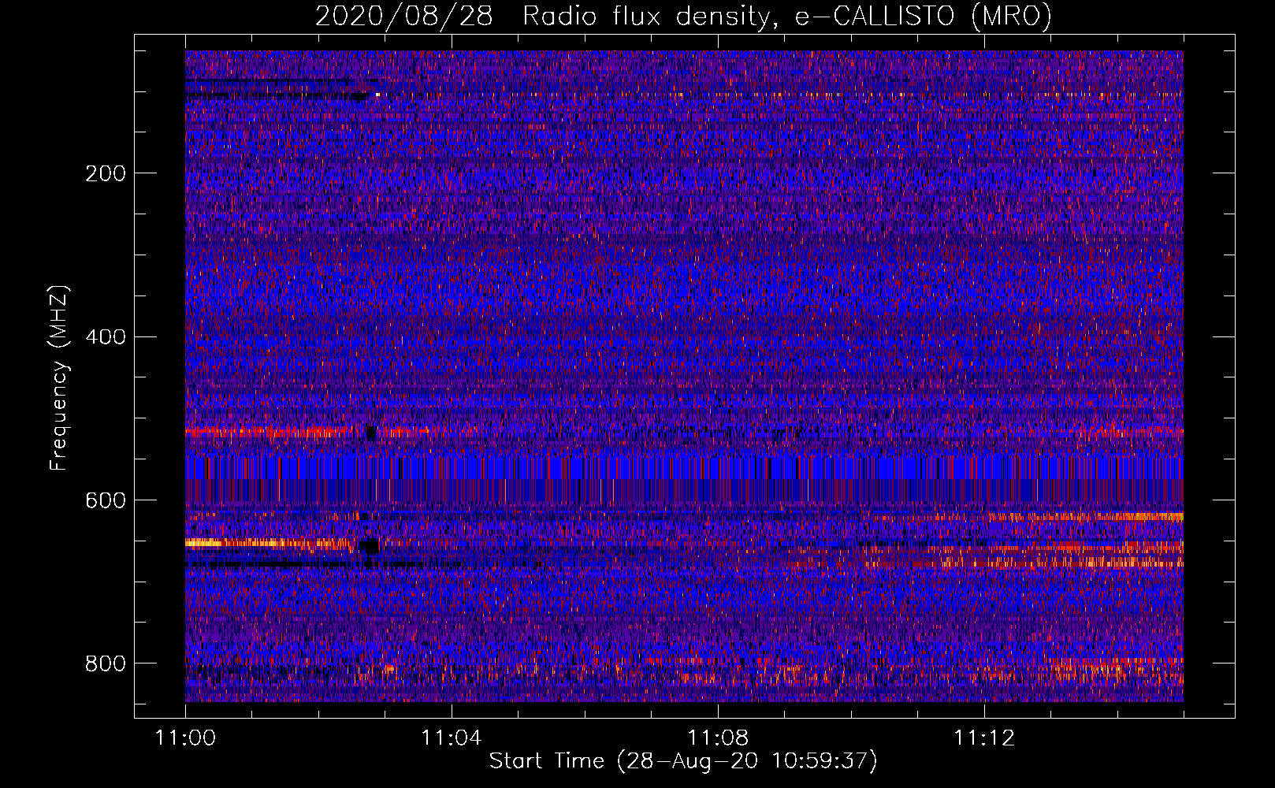Click the solid blue band near 580 MHz
Screen dimensions: 1275x788
click(x=684, y=467)
